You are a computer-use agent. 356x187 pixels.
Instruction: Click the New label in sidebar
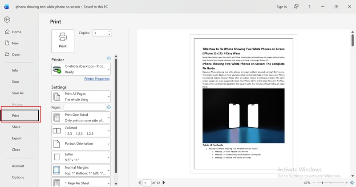(x=15, y=43)
